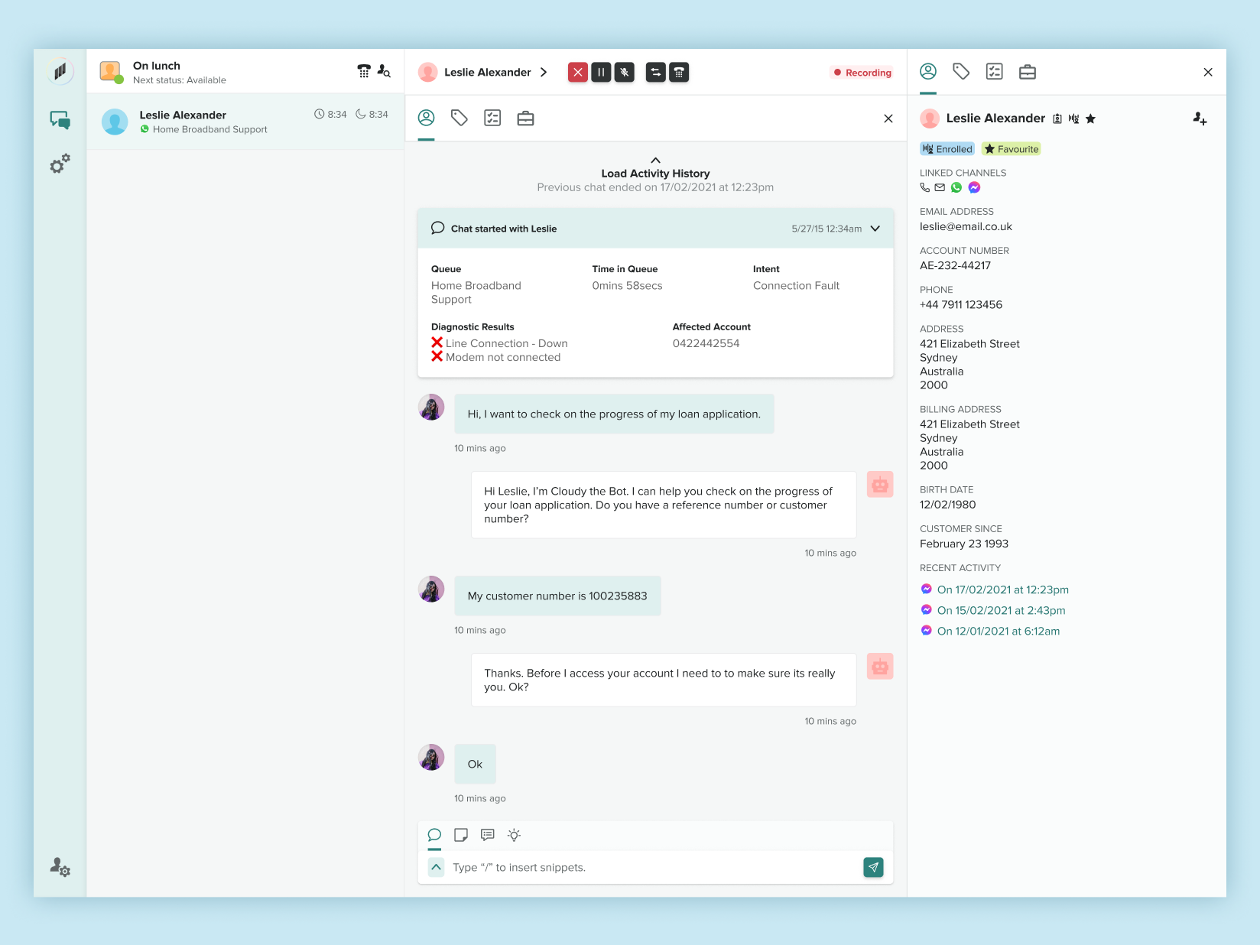1260x945 pixels.
Task: Open the dial pad in the call controls
Action: [x=679, y=73]
